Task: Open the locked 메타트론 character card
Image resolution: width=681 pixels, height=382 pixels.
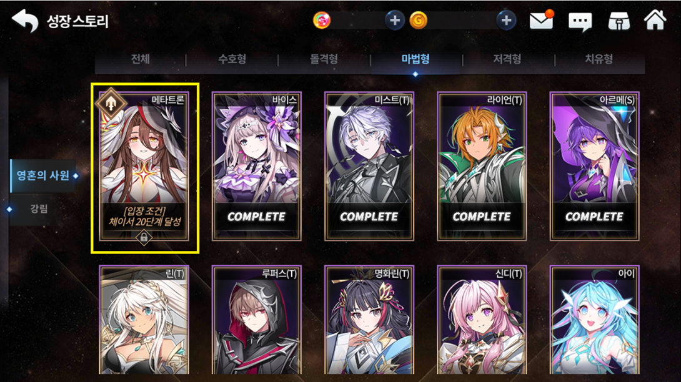Action: (144, 166)
